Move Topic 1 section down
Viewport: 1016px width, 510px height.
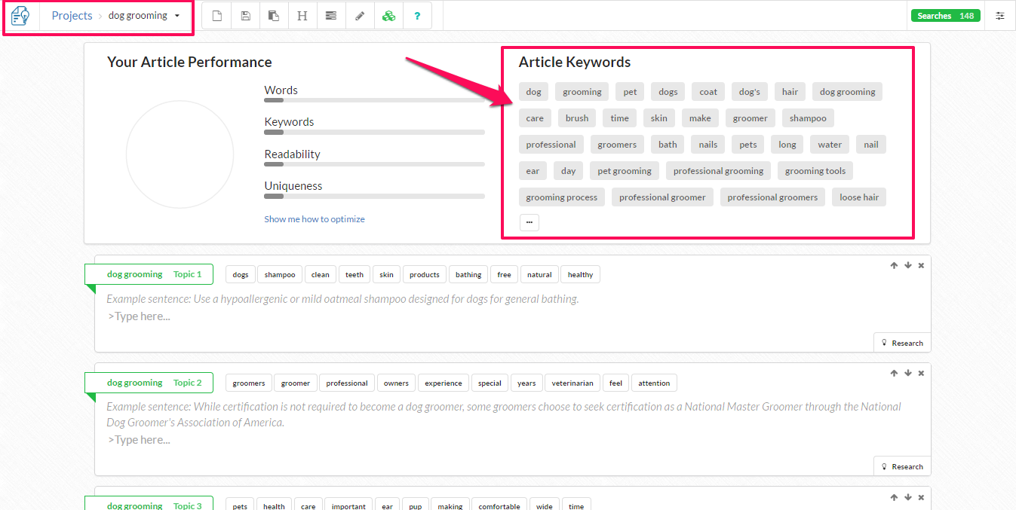point(908,265)
